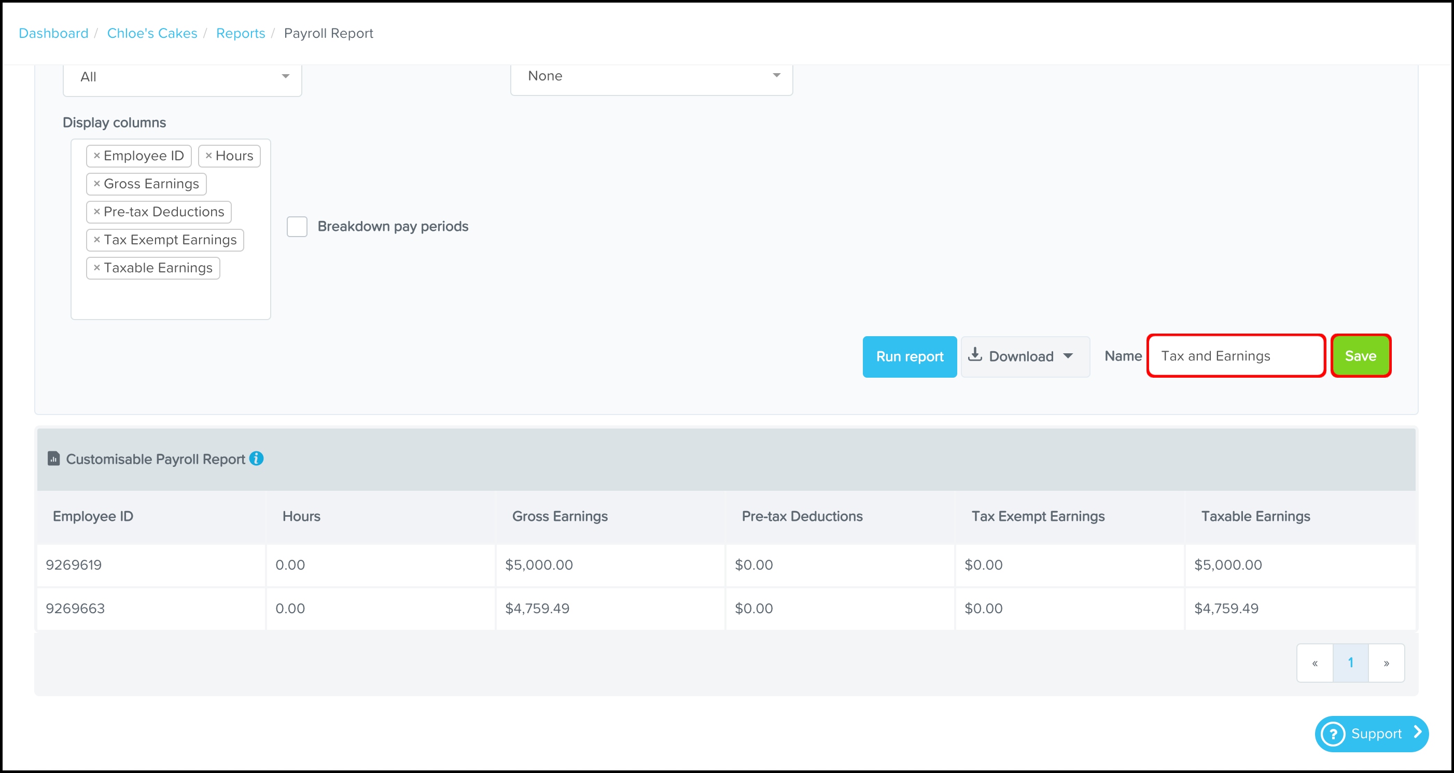Remove the Pre-tax Deductions column tag
This screenshot has width=1454, height=773.
[x=96, y=212]
